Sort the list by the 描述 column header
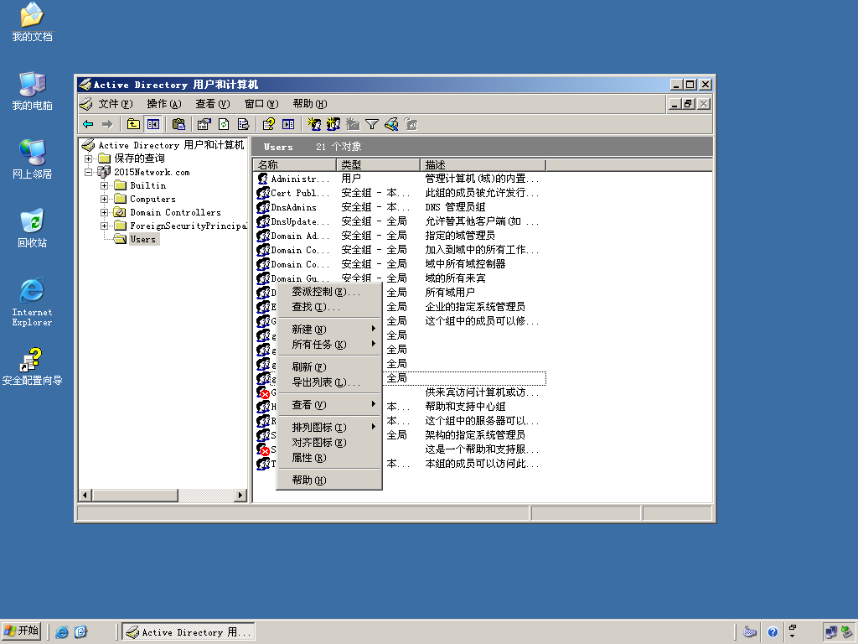Image resolution: width=858 pixels, height=644 pixels. click(483, 165)
